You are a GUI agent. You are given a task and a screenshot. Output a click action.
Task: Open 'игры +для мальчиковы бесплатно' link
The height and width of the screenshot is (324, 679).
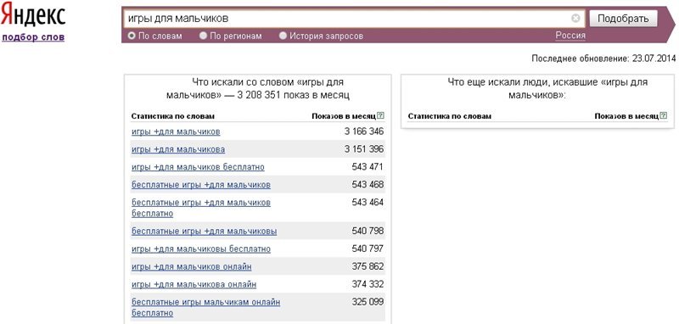[x=201, y=249]
